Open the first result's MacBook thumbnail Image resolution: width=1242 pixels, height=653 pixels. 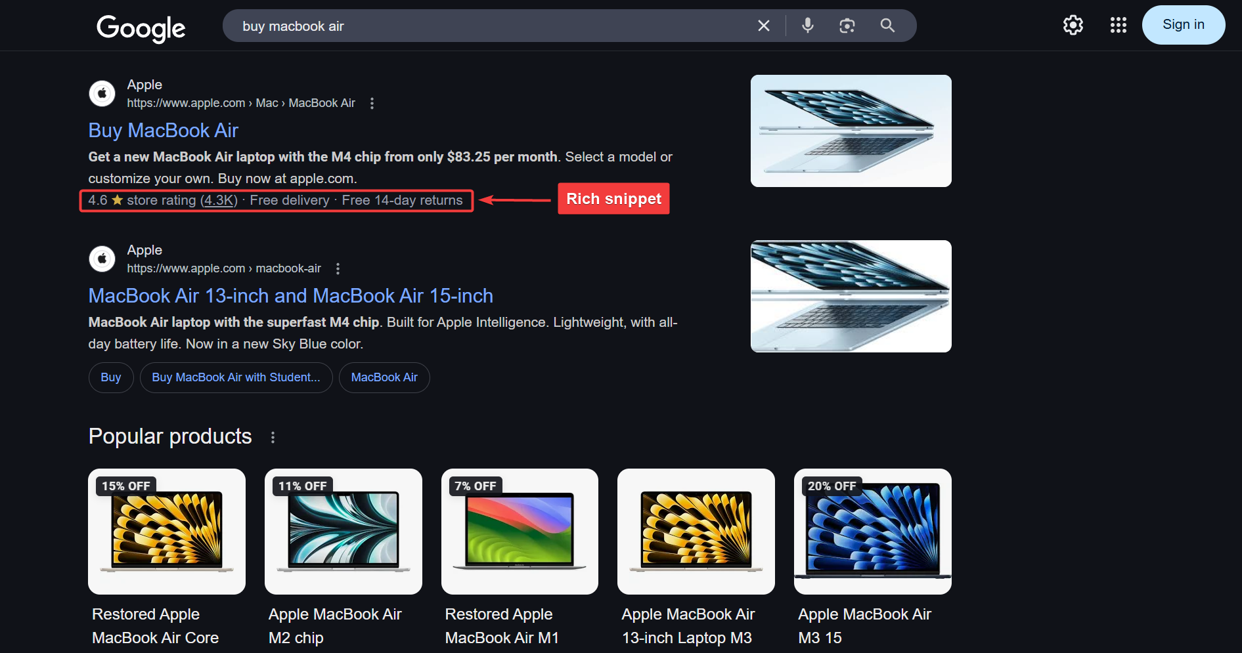(x=851, y=131)
